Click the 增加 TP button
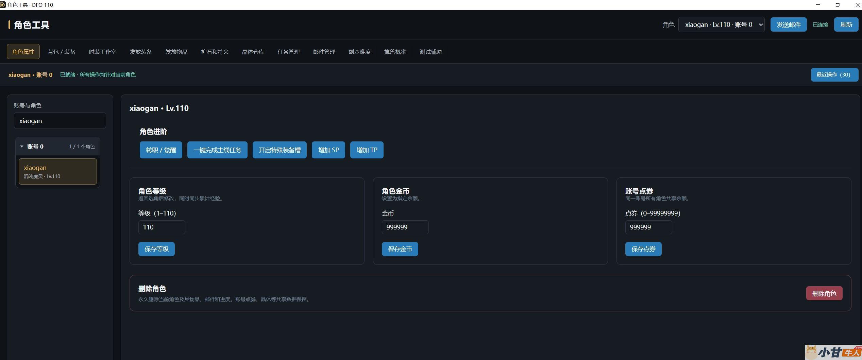The height and width of the screenshot is (360, 862). 367,150
